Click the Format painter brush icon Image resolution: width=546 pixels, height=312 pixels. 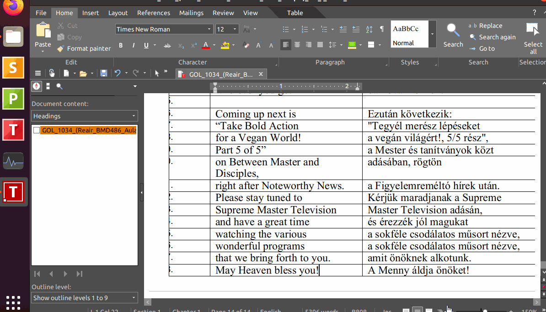[x=60, y=48]
